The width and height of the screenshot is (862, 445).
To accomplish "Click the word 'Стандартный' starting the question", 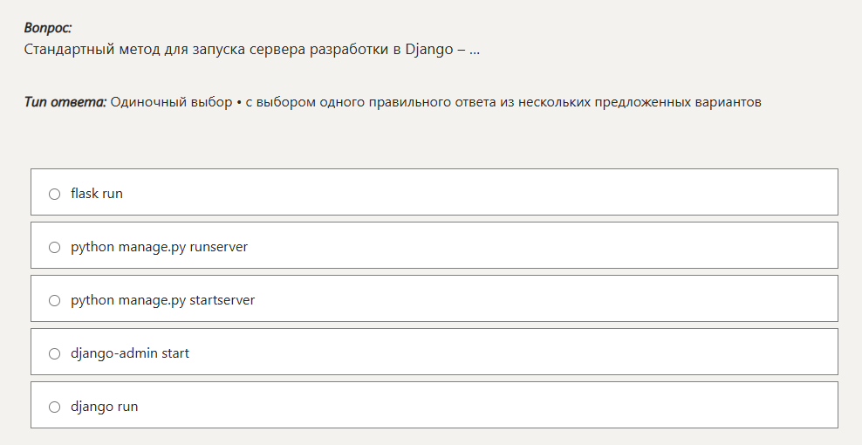I will 69,49.
